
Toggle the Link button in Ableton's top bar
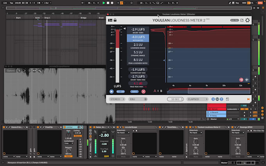5,3
